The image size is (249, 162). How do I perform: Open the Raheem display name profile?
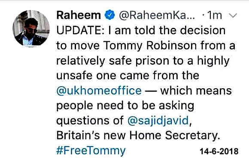point(79,15)
